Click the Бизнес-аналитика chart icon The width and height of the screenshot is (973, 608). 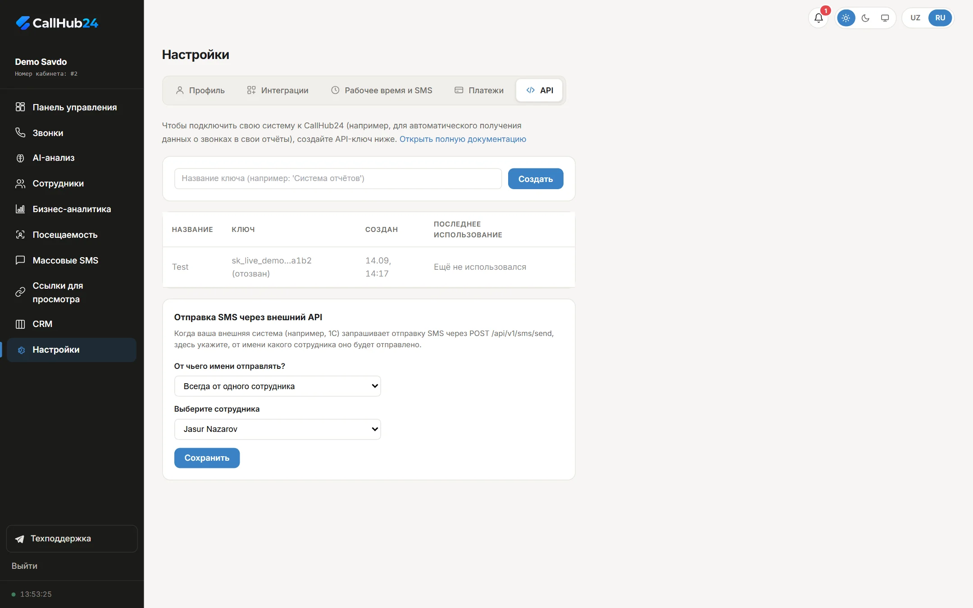(20, 209)
